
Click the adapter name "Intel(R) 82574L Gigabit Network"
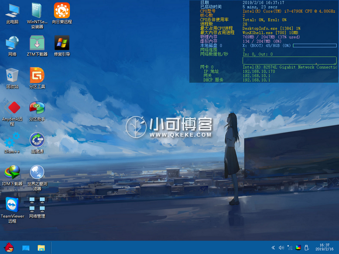coord(278,67)
